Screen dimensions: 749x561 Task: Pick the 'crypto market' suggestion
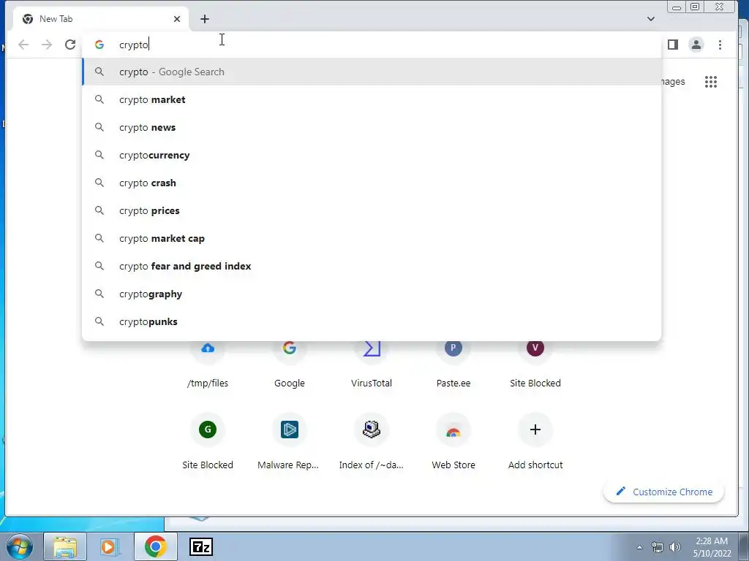[372, 99]
